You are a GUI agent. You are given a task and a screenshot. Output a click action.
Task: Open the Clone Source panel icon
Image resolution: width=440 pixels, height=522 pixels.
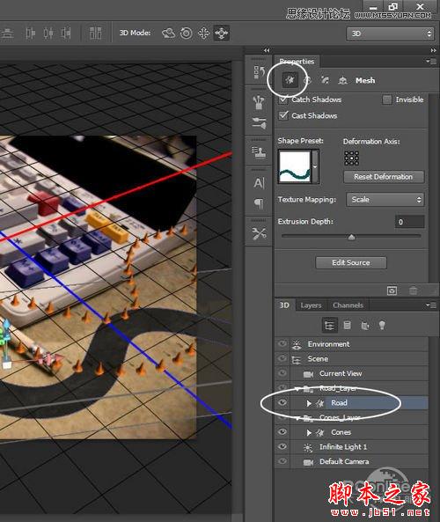[x=259, y=152]
